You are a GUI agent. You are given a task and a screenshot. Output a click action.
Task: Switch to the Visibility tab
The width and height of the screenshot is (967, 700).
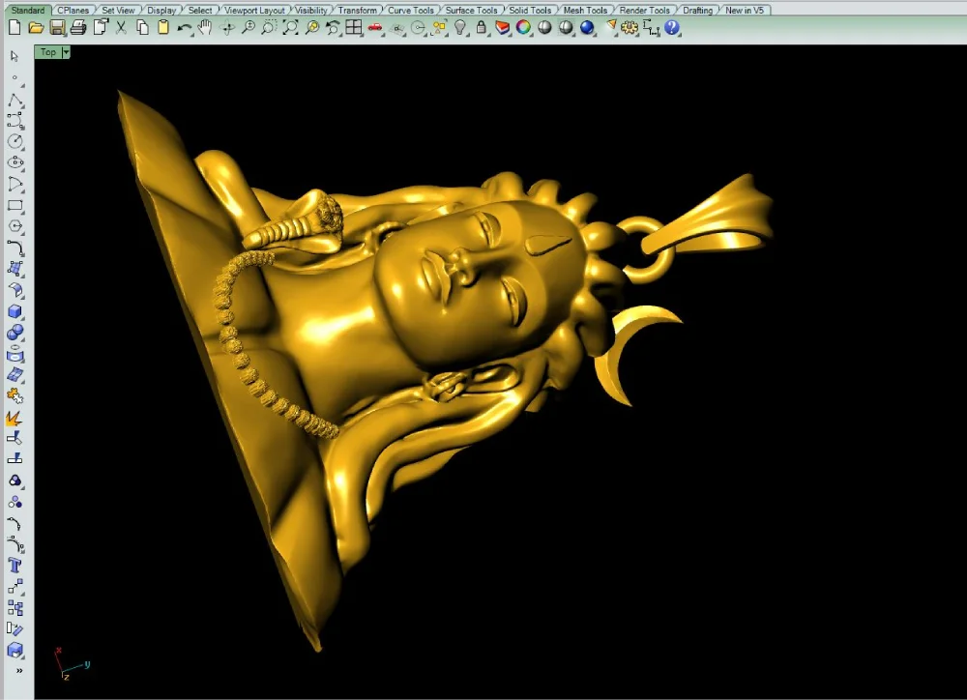coord(310,10)
